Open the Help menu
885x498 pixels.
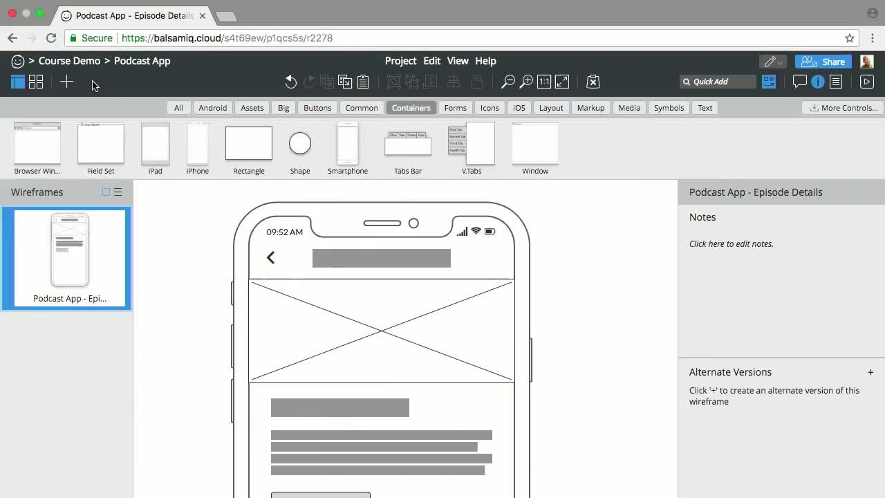coord(485,61)
